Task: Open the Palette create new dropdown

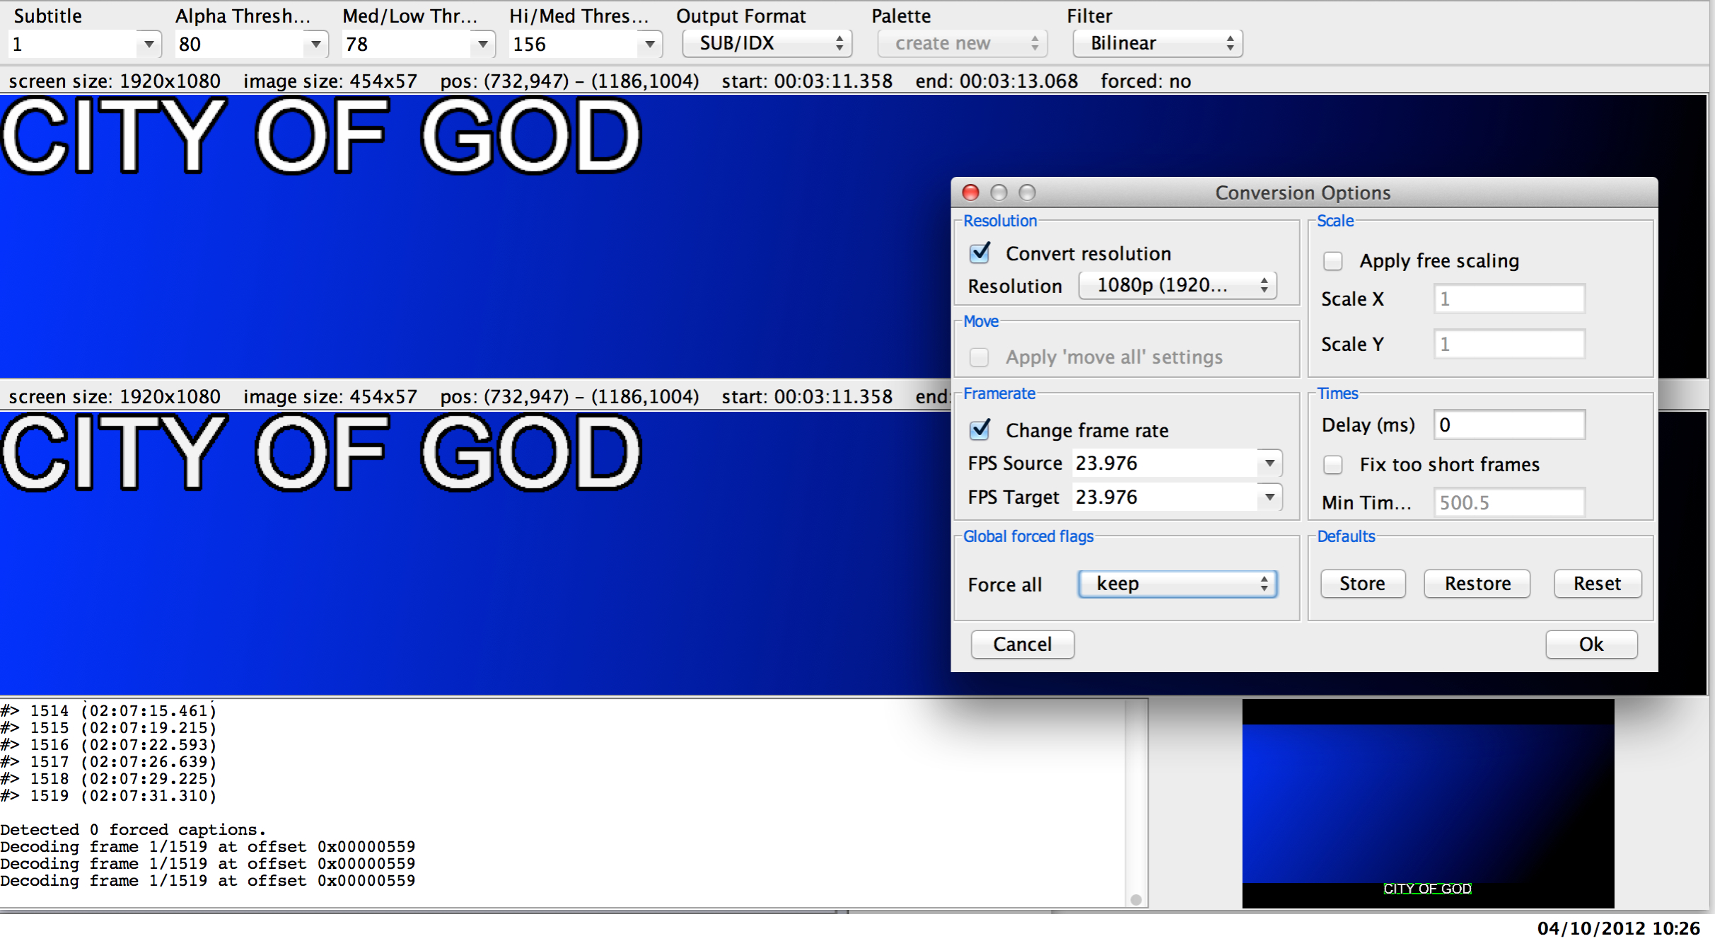Action: coord(963,43)
